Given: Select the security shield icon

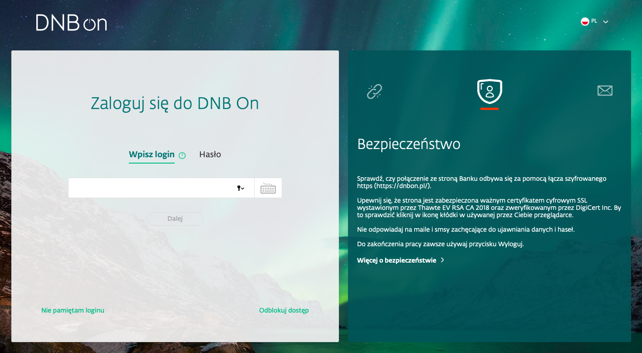Looking at the screenshot, I should [490, 91].
